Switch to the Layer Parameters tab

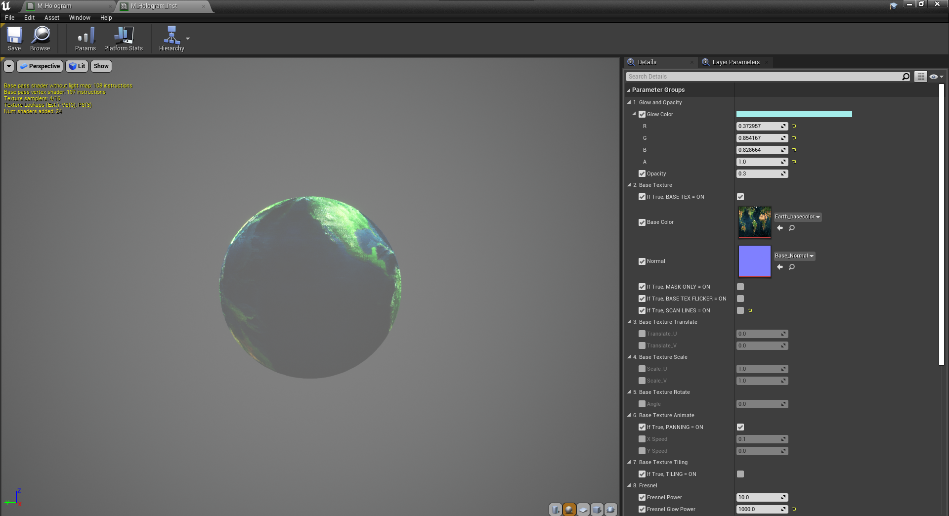coord(735,62)
